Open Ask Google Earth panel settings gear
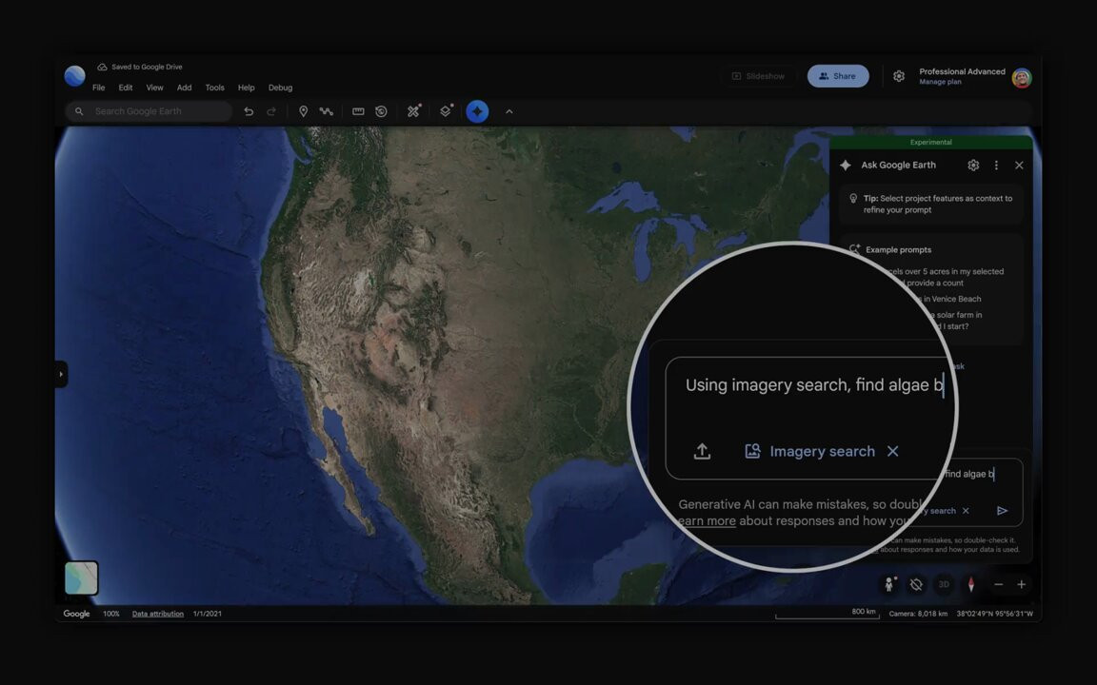1097x685 pixels. [x=973, y=165]
